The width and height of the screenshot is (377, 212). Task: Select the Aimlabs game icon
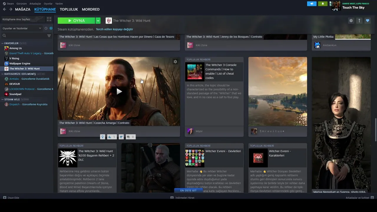(x=6, y=79)
